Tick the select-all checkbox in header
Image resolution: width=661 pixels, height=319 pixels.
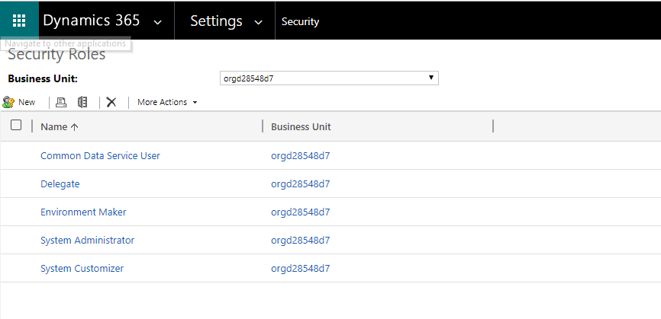pos(16,125)
